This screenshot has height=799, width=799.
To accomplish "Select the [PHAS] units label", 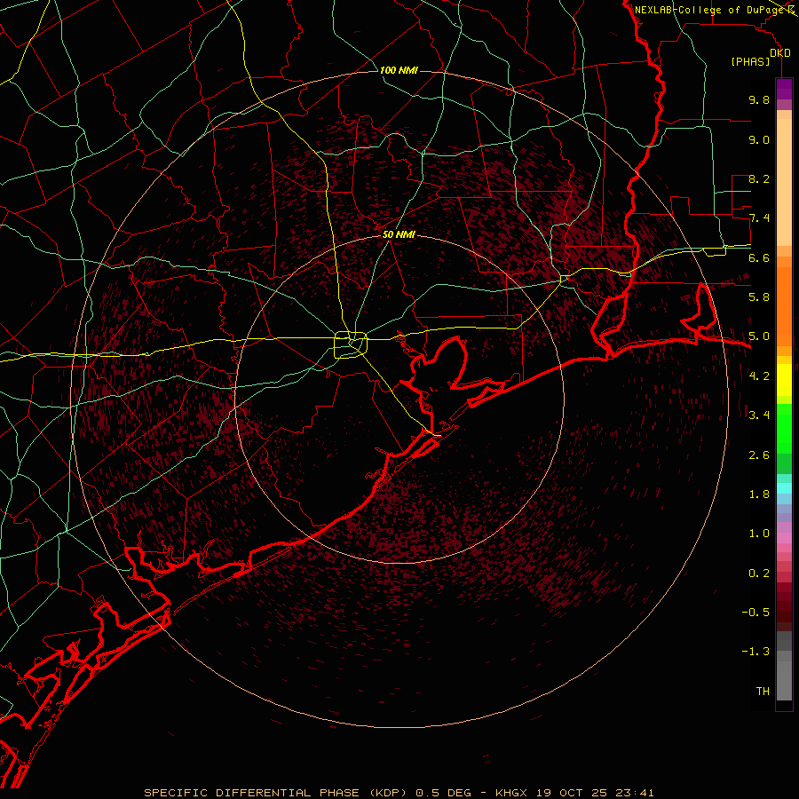I will click(x=750, y=61).
